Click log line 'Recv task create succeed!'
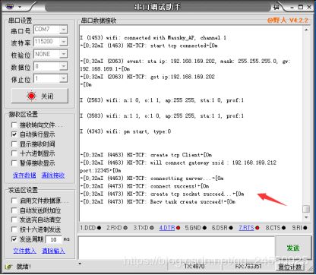The height and width of the screenshot is (275, 316). tap(157, 202)
